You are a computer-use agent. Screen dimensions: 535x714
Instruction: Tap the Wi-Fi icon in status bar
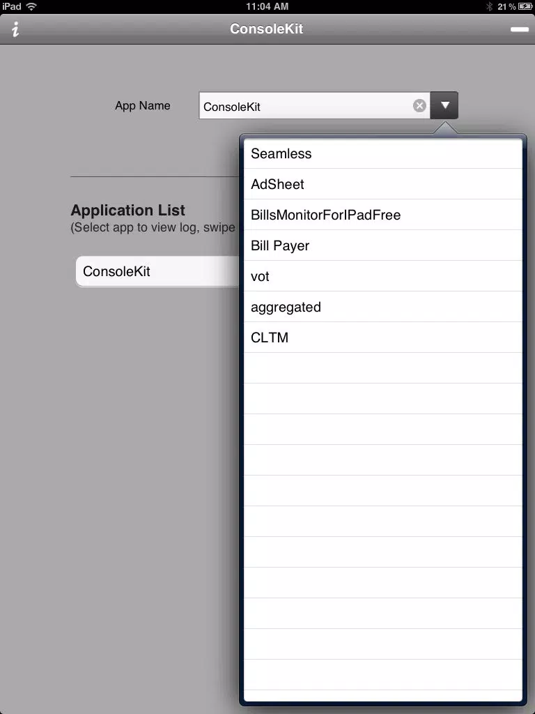point(31,6)
